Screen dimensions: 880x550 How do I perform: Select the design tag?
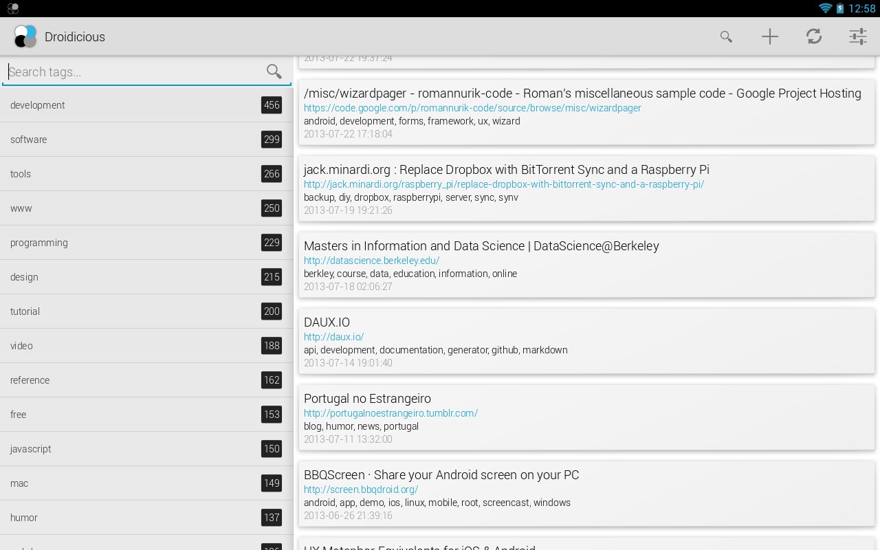(146, 277)
